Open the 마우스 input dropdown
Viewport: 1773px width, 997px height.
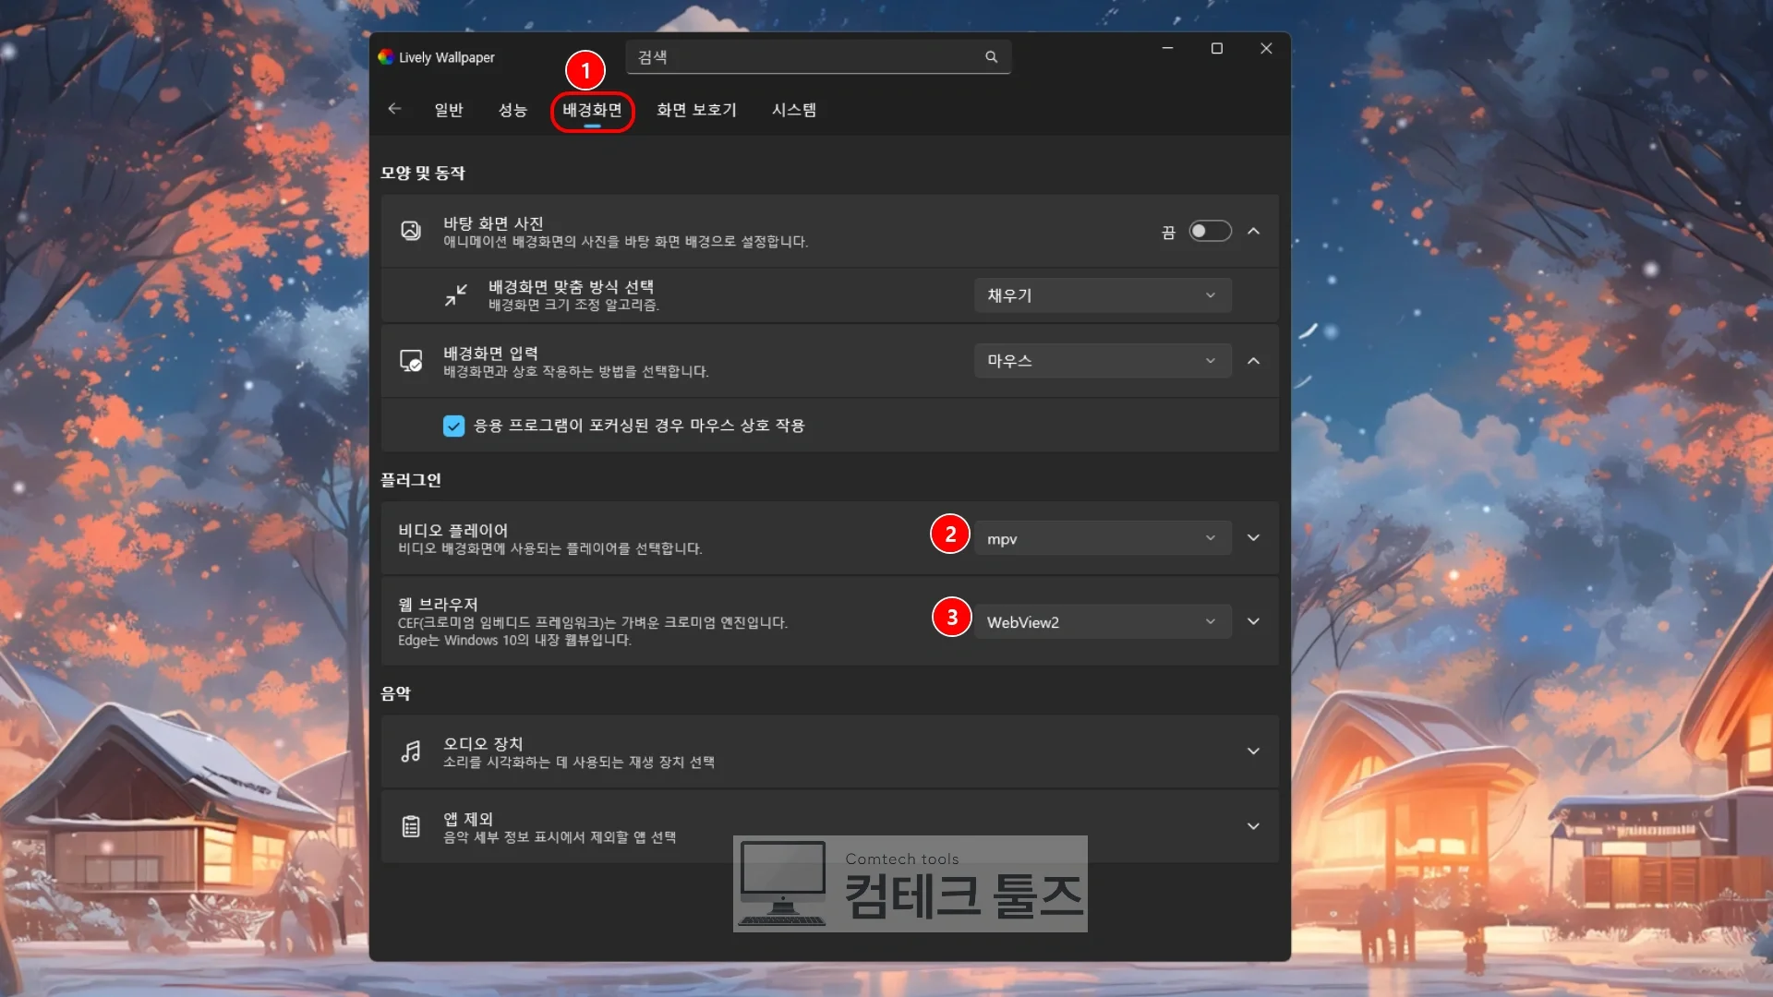click(1103, 361)
